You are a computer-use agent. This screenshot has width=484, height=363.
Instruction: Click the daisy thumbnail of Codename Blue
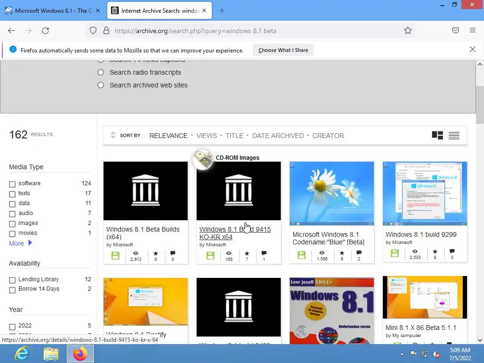(332, 193)
